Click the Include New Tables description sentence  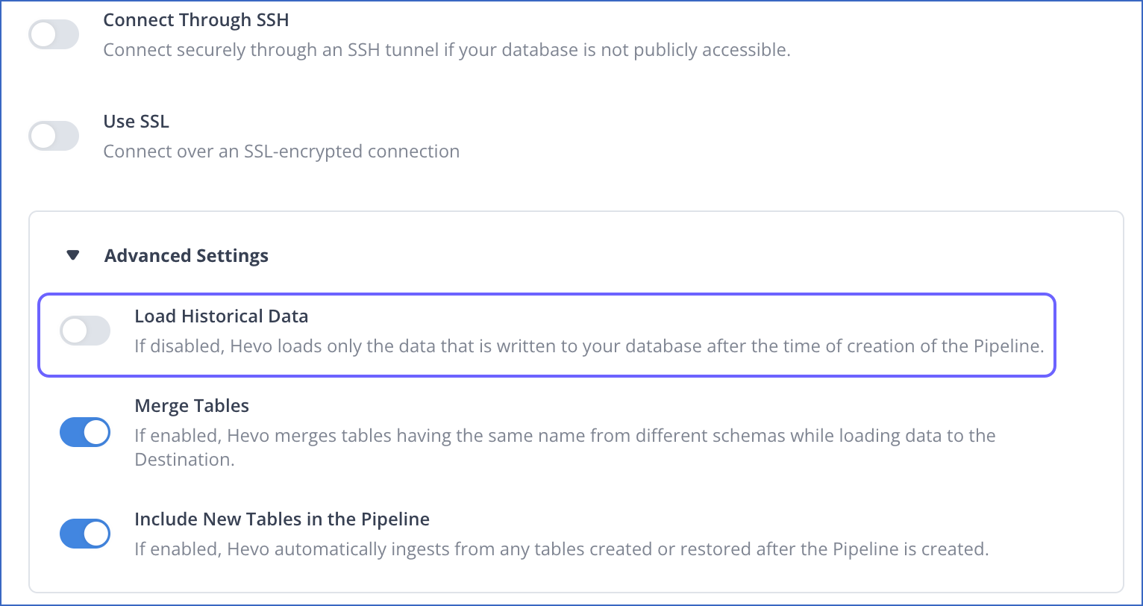561,549
